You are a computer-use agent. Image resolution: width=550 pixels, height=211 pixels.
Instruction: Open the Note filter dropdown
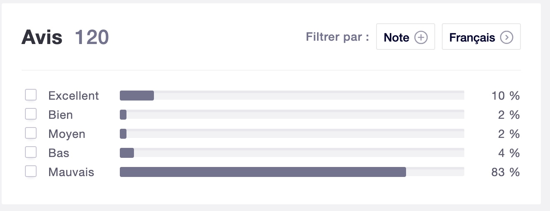coord(405,37)
